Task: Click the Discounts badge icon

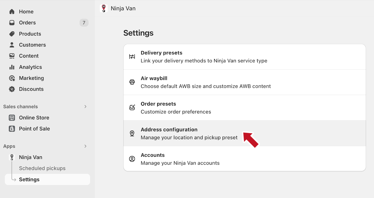Action: [12, 89]
